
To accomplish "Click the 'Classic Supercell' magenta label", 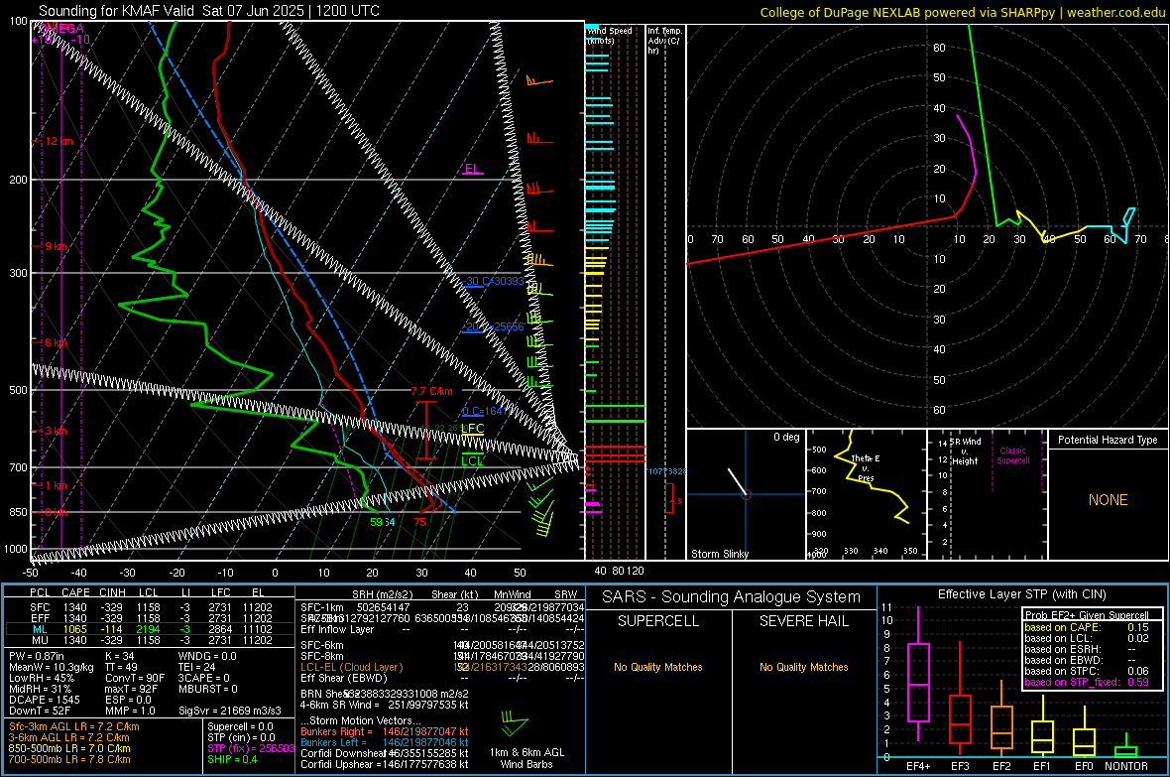I will (1012, 455).
